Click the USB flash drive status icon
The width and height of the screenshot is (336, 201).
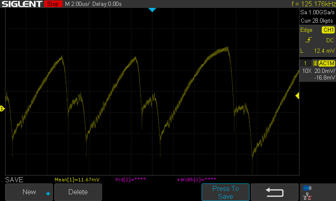307,188
